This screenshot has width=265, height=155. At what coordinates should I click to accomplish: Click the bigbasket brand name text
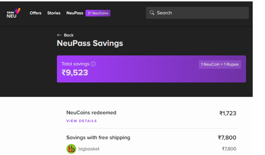click(89, 149)
